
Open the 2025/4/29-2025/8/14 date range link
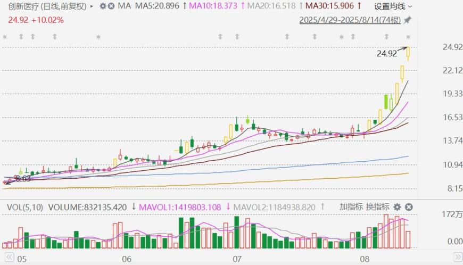[349, 20]
